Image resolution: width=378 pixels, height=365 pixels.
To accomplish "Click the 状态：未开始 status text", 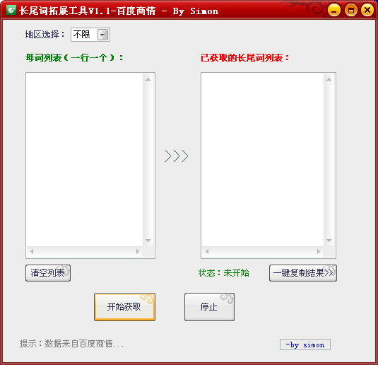I will point(223,273).
